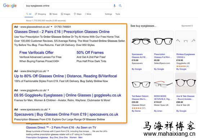
Task: Click £19.00 price on Specsavers product
Action: (135, 60)
